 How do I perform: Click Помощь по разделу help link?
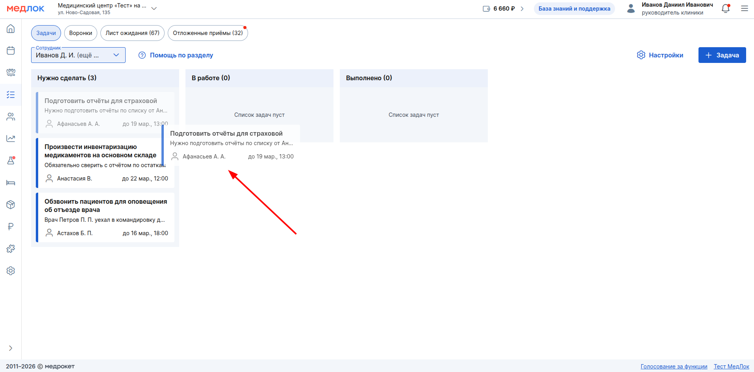point(176,55)
